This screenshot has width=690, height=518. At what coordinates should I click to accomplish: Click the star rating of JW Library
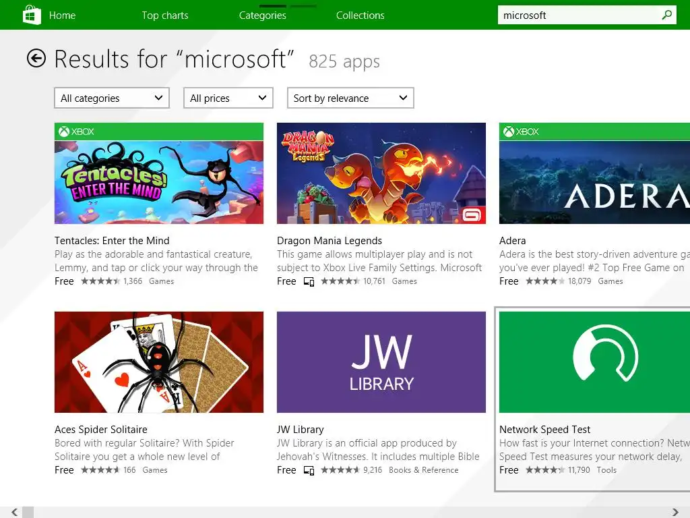click(340, 470)
